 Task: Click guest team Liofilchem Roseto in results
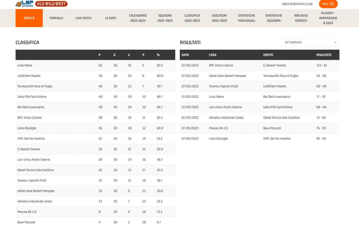click(275, 86)
